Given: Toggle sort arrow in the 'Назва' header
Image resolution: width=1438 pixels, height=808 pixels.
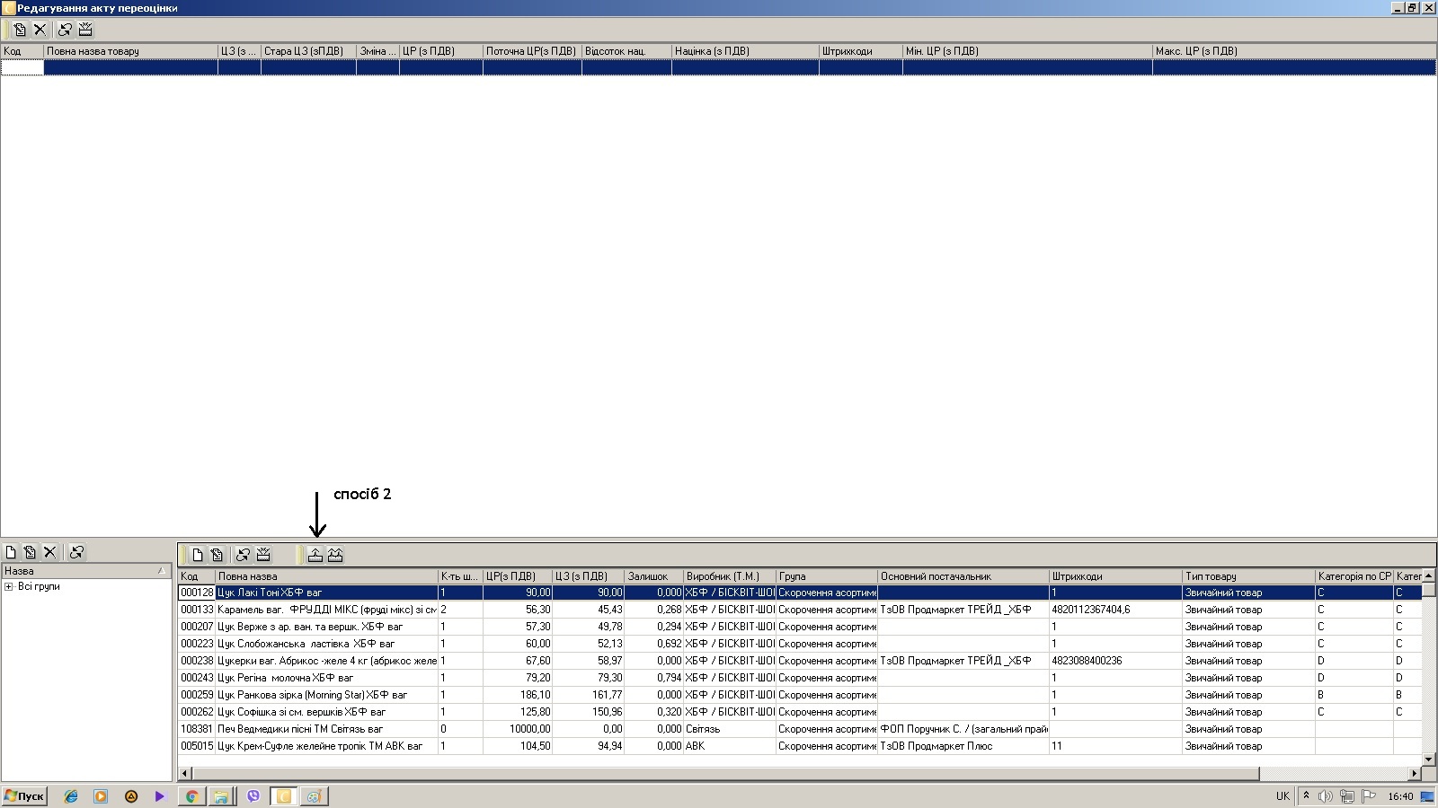Looking at the screenshot, I should tap(162, 571).
